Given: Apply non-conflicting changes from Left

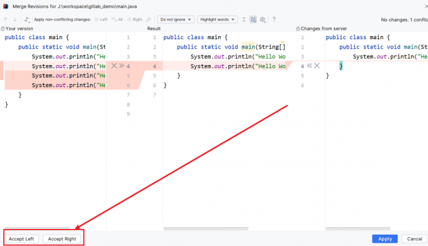Looking at the screenshot, I should [x=101, y=20].
